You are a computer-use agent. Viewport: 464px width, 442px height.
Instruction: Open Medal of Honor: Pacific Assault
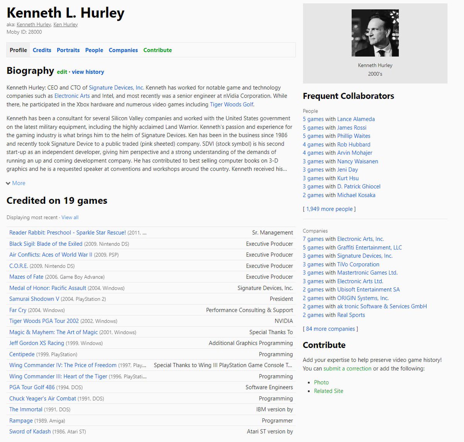pos(48,288)
